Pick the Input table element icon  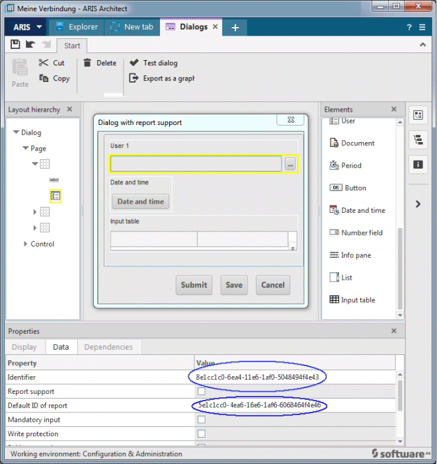[x=335, y=299]
